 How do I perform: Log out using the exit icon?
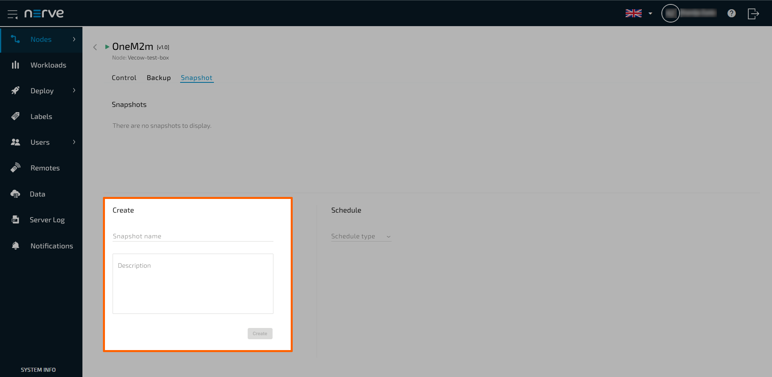[x=753, y=14]
